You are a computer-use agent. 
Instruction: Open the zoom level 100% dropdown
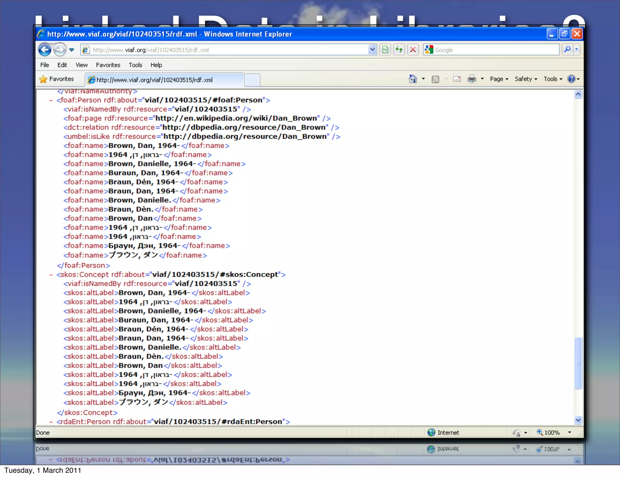[569, 433]
